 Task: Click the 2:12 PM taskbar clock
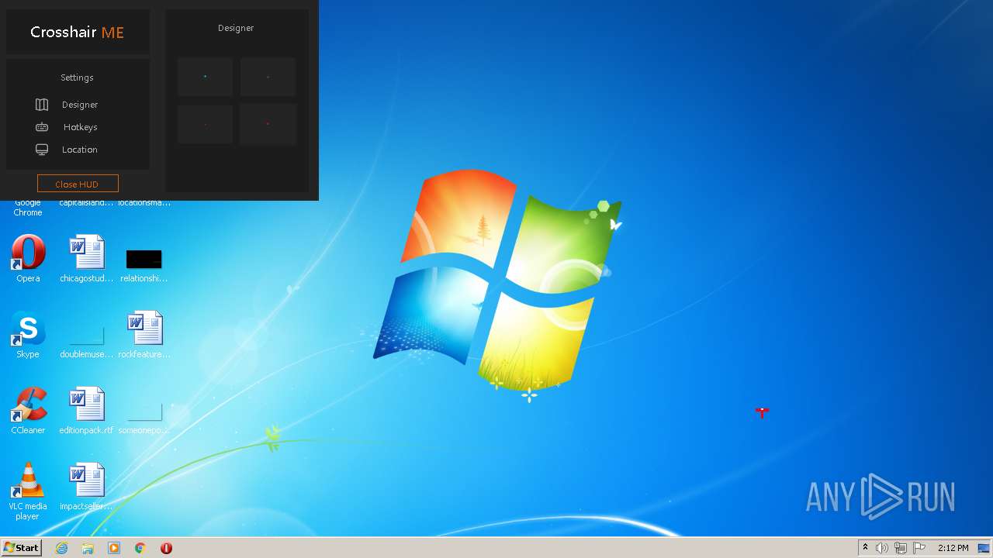[953, 548]
